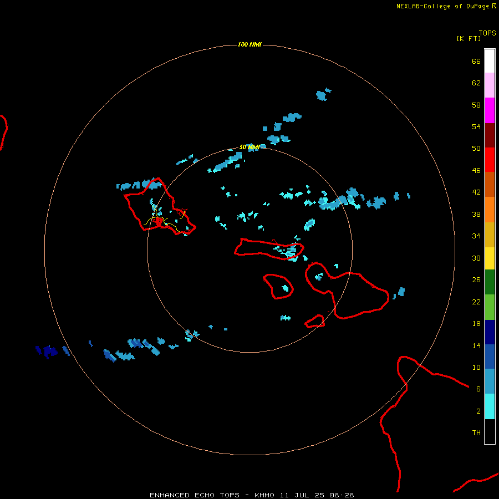Screen dimensions: 499x499
Task: Click the TOPS legend title
Action: click(x=487, y=33)
